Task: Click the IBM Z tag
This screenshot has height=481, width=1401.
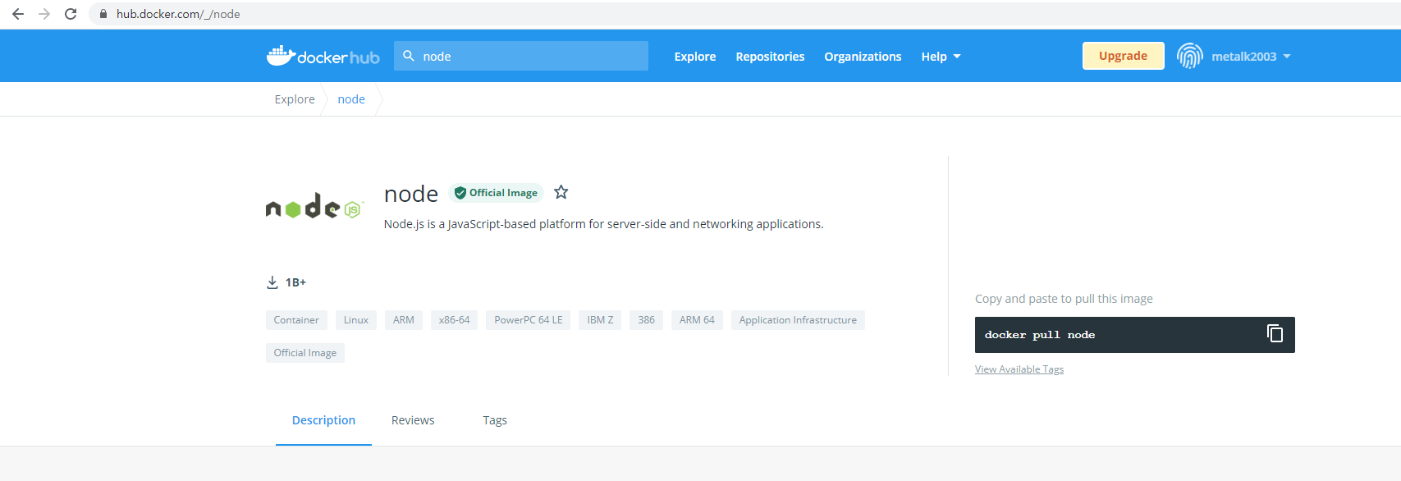Action: 600,320
